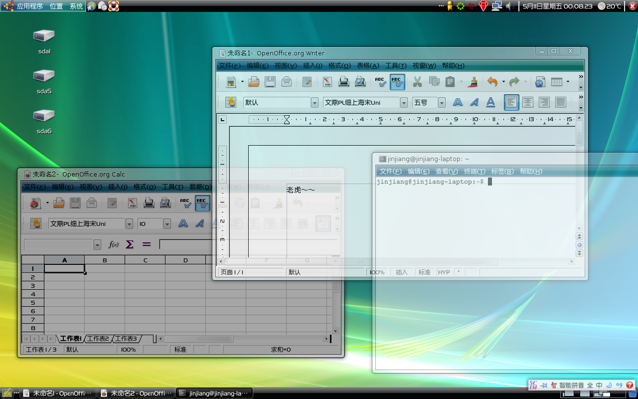Toggle AutoSpellcheck in Calc
Image resolution: width=638 pixels, height=399 pixels.
[202, 203]
